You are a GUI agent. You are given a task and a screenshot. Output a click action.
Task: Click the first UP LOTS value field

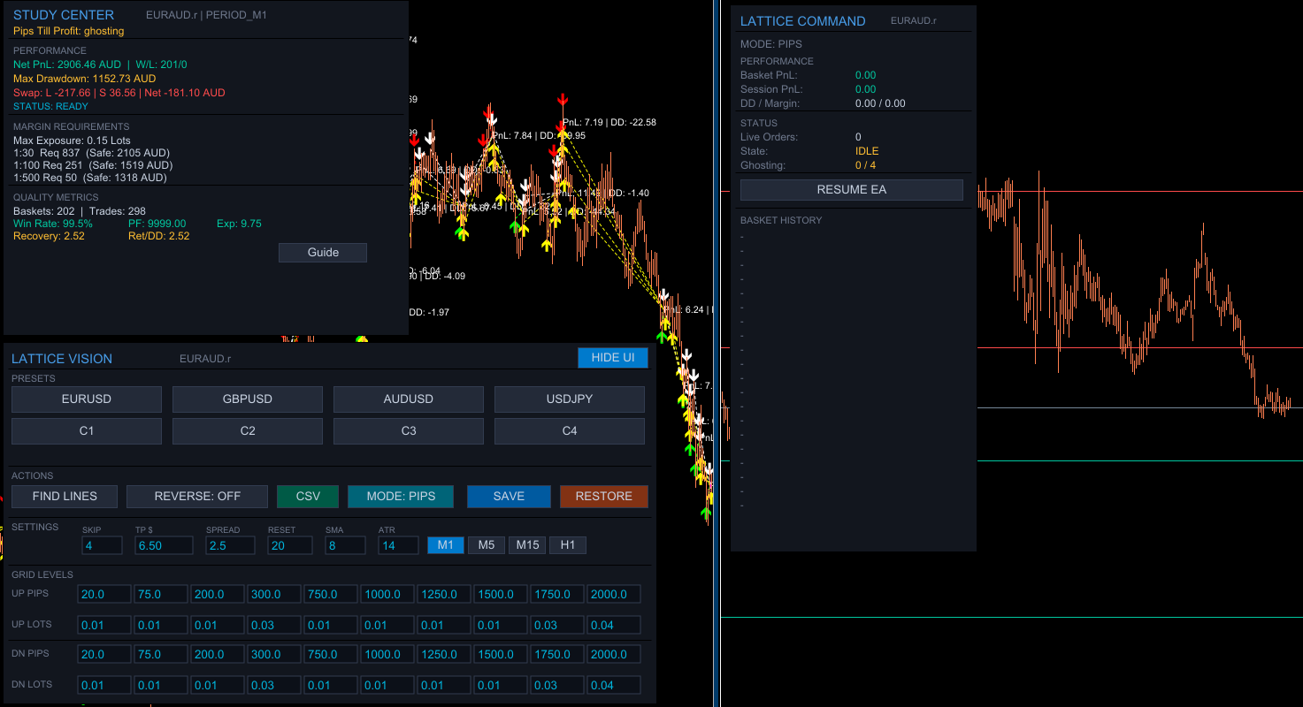pos(103,624)
